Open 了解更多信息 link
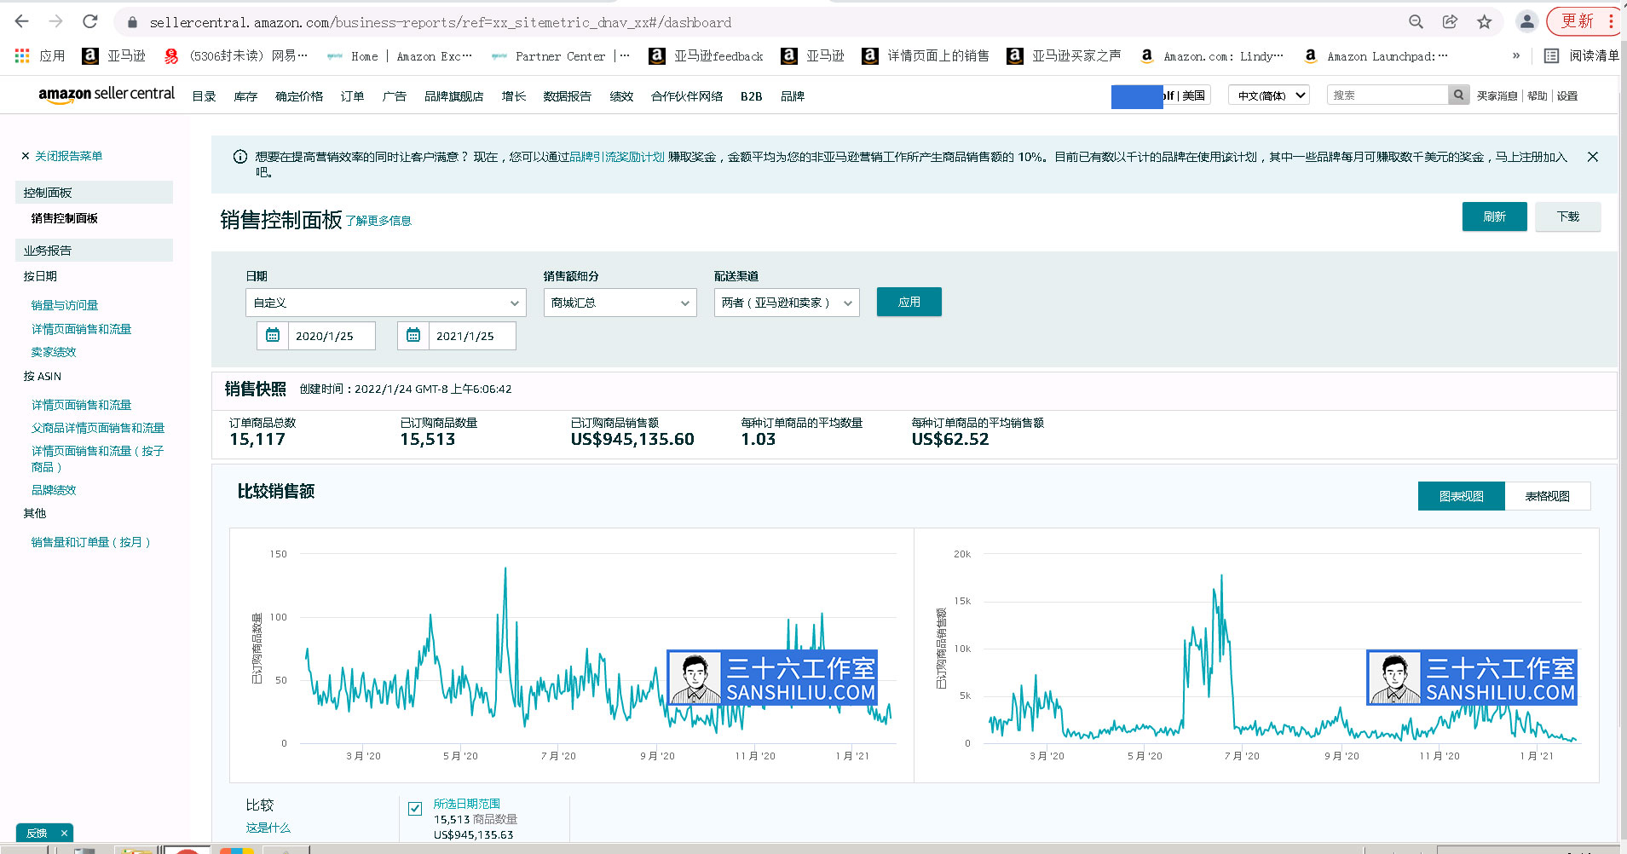 (378, 221)
